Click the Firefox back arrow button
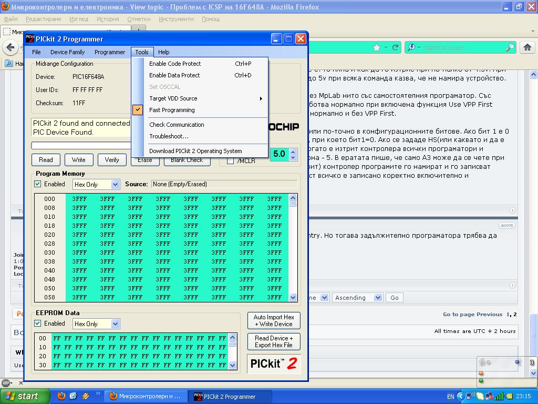 click(11, 47)
